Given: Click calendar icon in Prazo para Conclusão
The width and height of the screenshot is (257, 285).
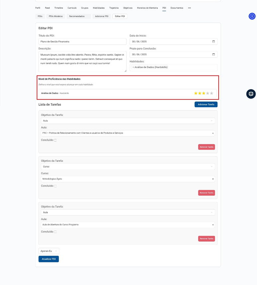Looking at the screenshot, I should click(214, 54).
